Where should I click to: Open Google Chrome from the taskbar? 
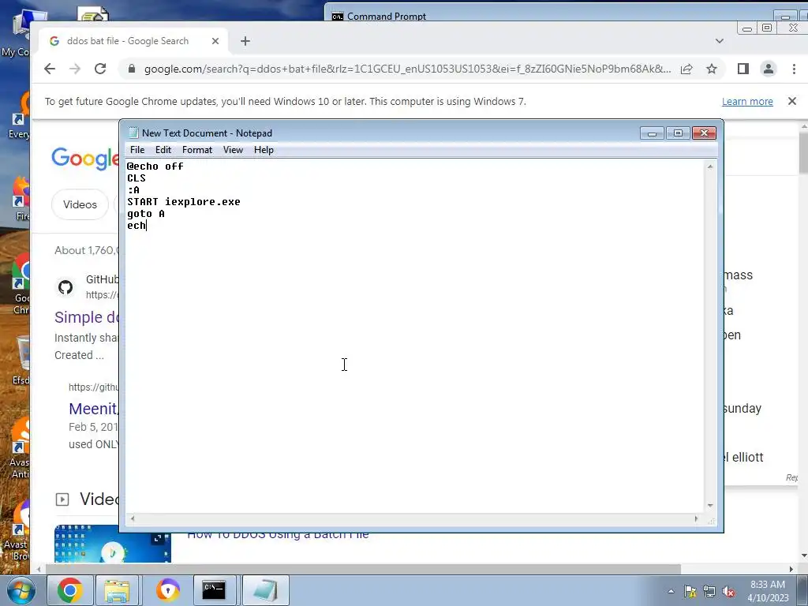pyautogui.click(x=70, y=590)
